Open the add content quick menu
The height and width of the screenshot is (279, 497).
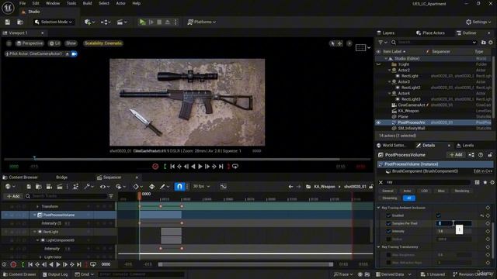(x=89, y=22)
